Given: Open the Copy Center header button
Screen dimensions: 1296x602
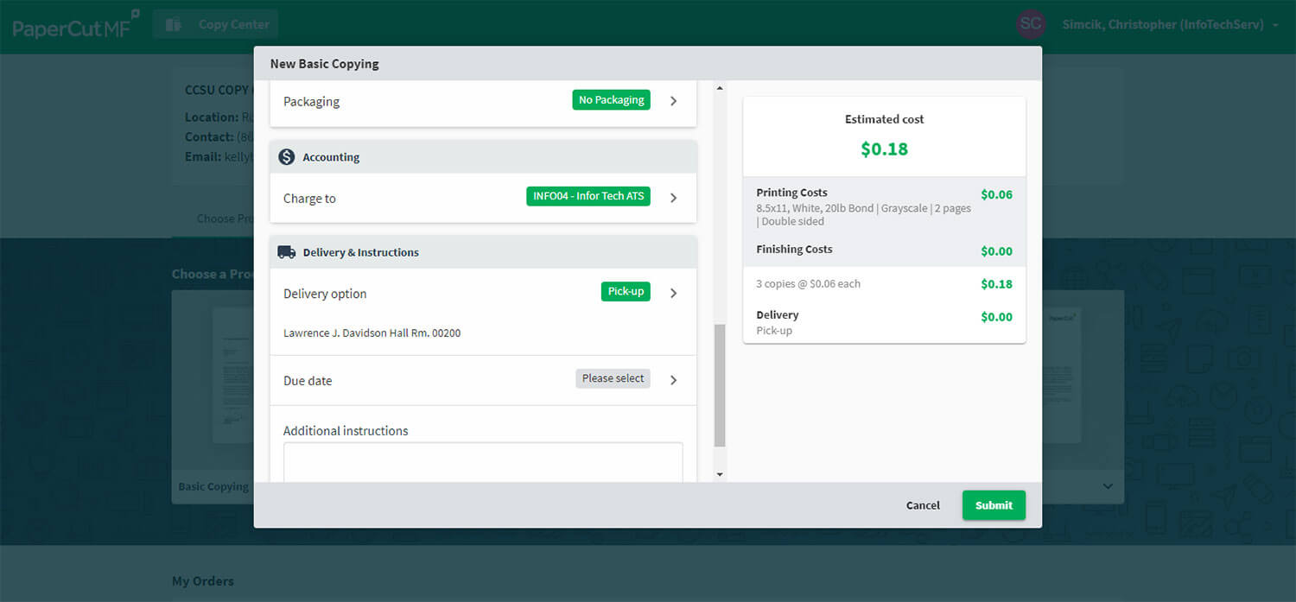Looking at the screenshot, I should click(216, 24).
